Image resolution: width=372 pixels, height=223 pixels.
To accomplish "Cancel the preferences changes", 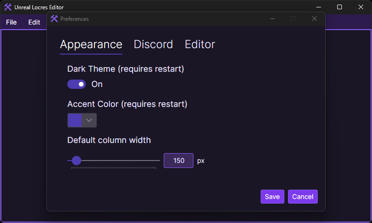I will tap(303, 197).
